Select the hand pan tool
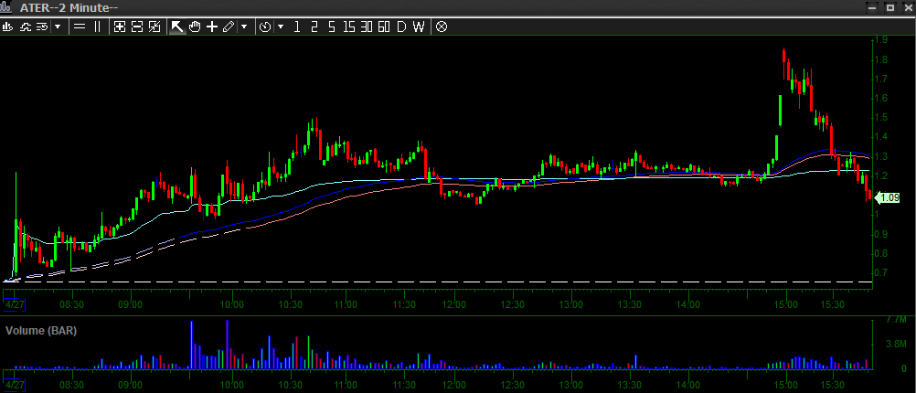 point(195,27)
